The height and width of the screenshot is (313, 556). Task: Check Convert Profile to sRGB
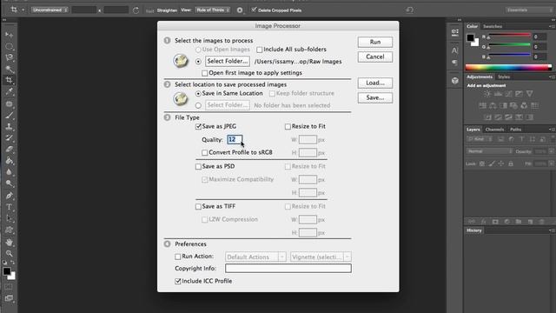click(x=205, y=153)
